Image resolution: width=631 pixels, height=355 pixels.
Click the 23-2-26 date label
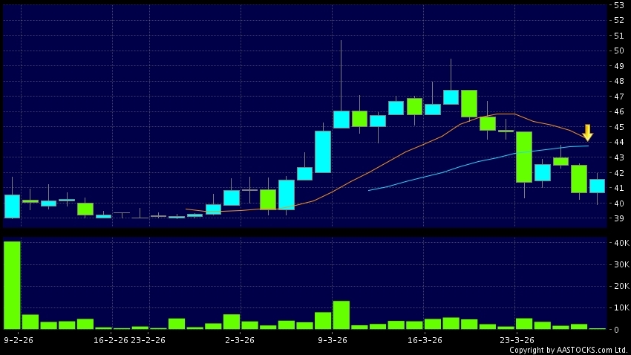(x=149, y=340)
